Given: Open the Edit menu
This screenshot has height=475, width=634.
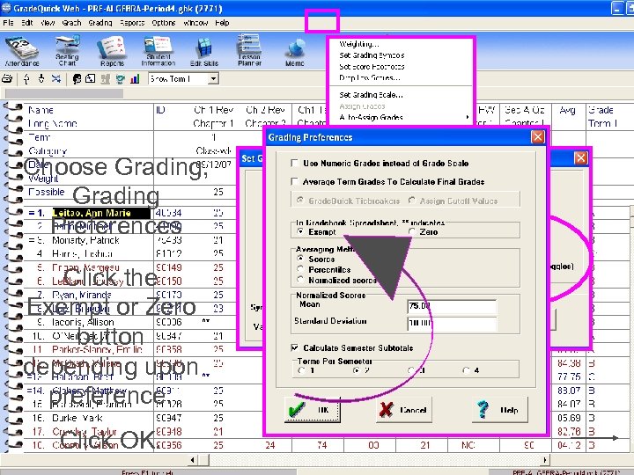Looking at the screenshot, I should click(27, 23).
